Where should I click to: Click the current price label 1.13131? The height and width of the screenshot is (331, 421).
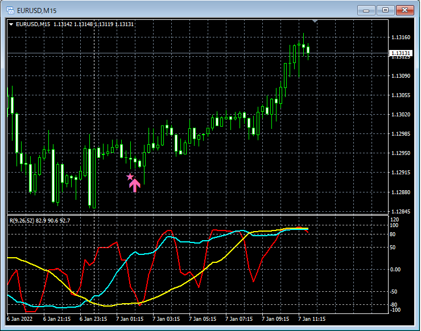click(401, 53)
